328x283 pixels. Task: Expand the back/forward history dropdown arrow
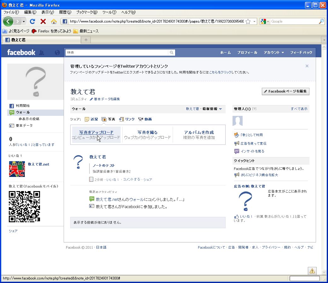pyautogui.click(x=24, y=21)
